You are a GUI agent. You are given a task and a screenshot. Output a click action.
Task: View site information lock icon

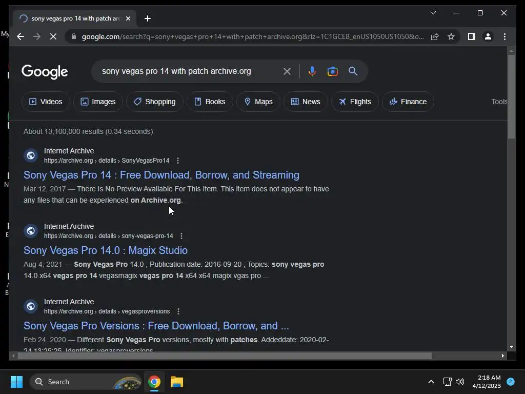tap(74, 36)
